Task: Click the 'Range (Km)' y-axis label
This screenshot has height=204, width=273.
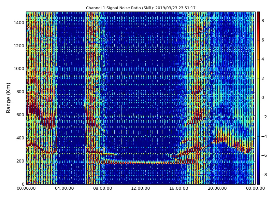Action: coord(8,98)
